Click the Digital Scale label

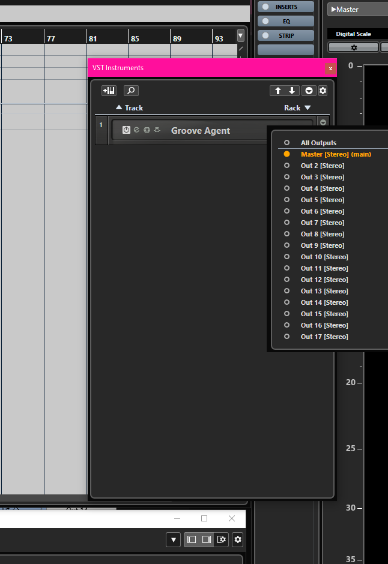(x=353, y=34)
